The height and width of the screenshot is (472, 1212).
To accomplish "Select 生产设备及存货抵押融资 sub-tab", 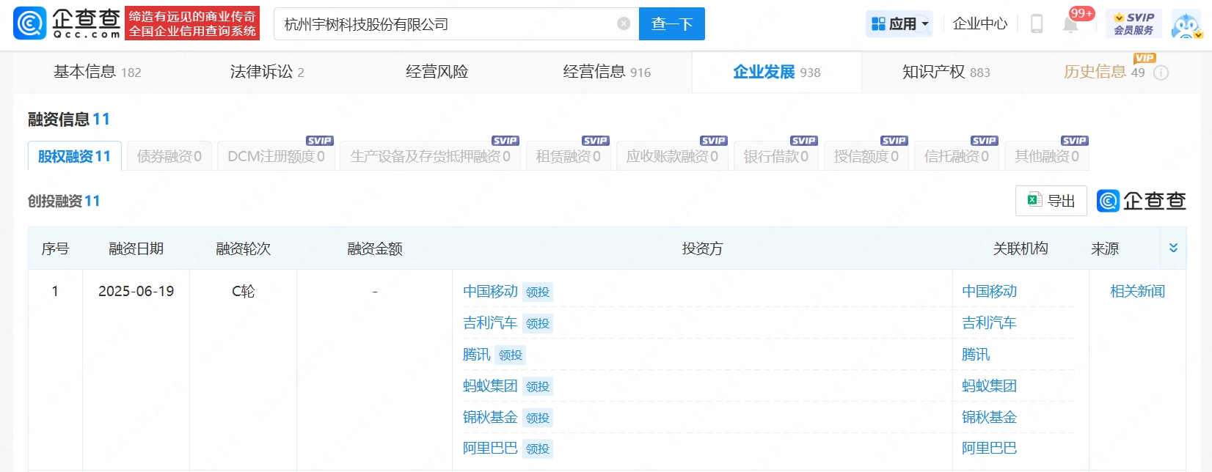I will [431, 156].
